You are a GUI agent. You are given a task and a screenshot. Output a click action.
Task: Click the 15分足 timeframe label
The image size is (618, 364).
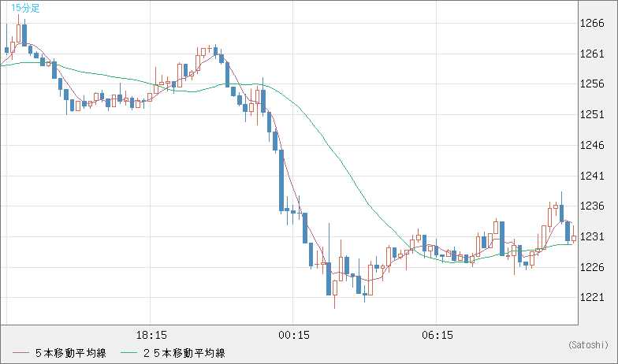point(25,8)
